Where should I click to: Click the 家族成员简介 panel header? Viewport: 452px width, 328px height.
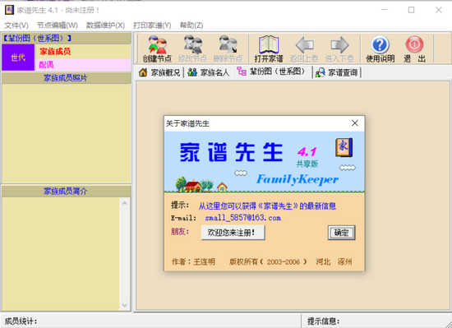coord(66,191)
